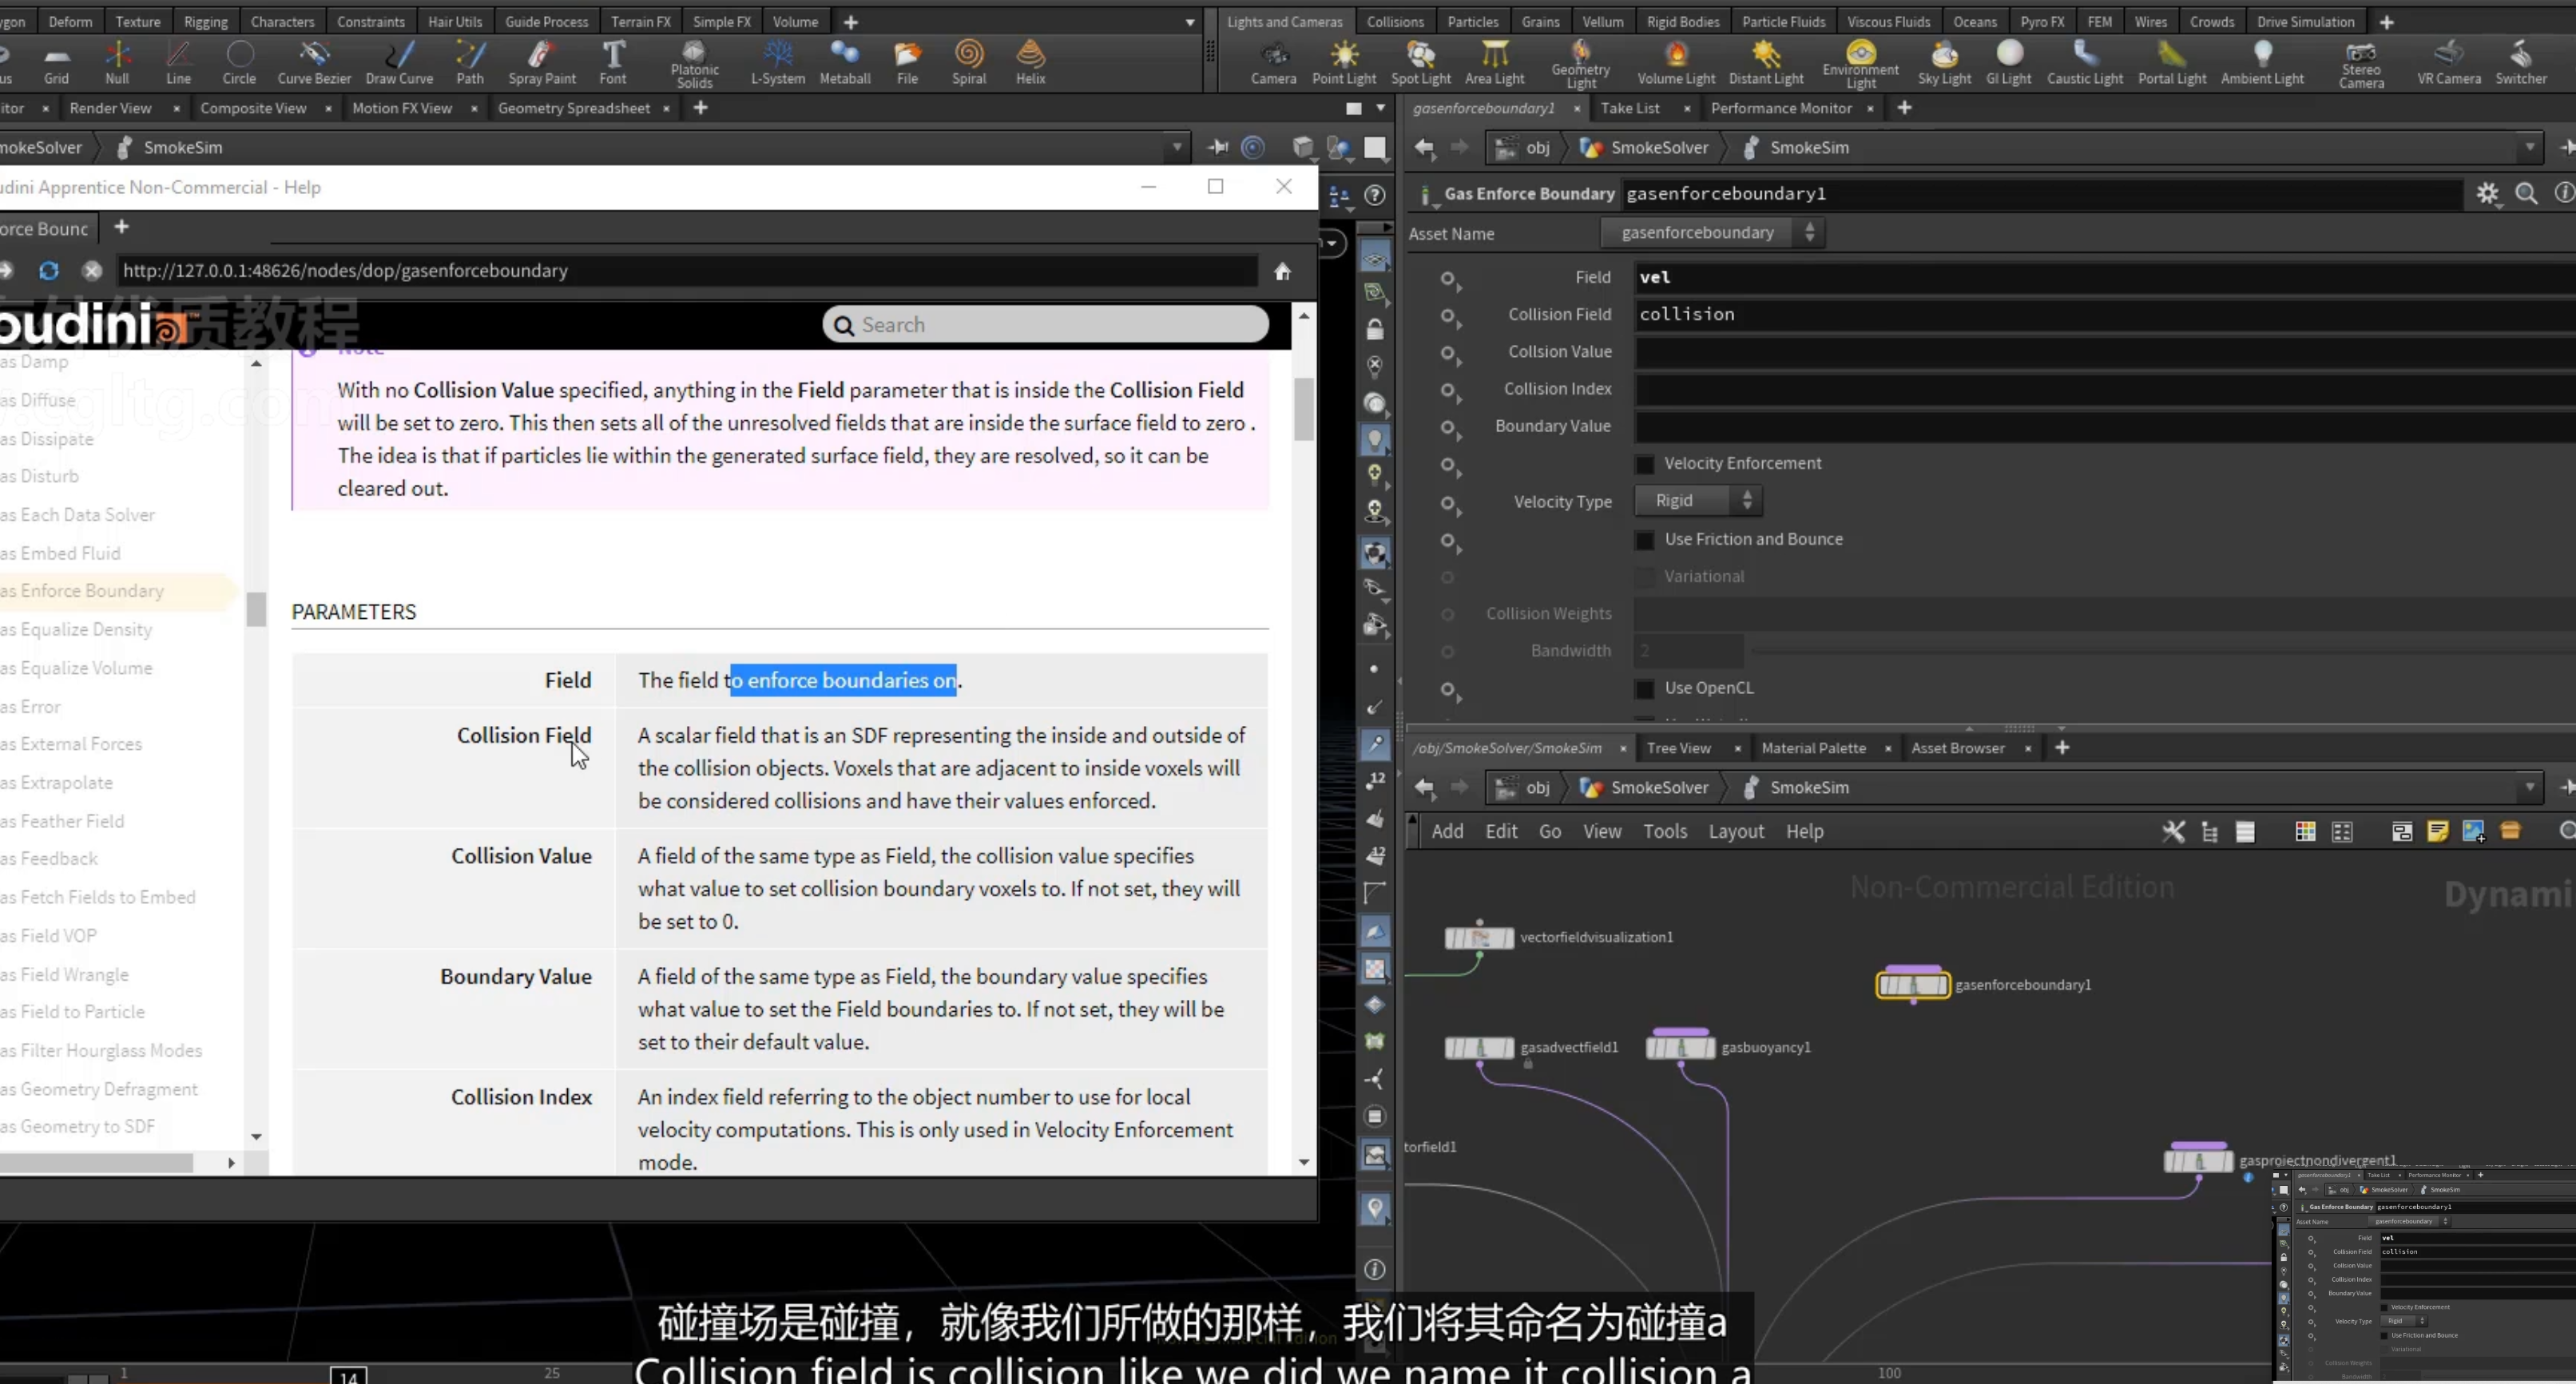Open the Velocity Type Rigid dropdown

click(1698, 501)
